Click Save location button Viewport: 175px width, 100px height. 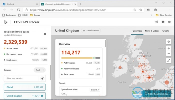tap(91, 30)
